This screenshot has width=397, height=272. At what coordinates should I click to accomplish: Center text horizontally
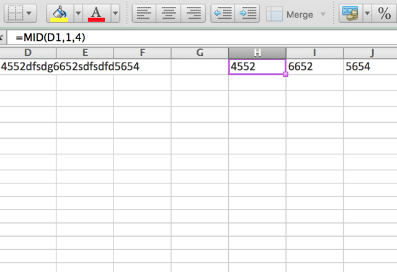[168, 14]
